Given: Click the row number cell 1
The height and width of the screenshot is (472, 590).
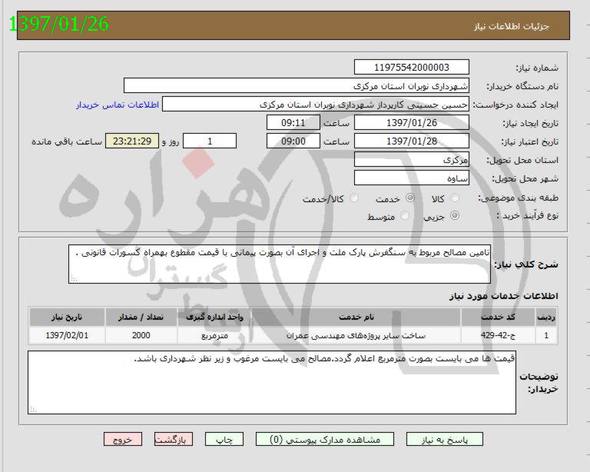Looking at the screenshot, I should (546, 335).
